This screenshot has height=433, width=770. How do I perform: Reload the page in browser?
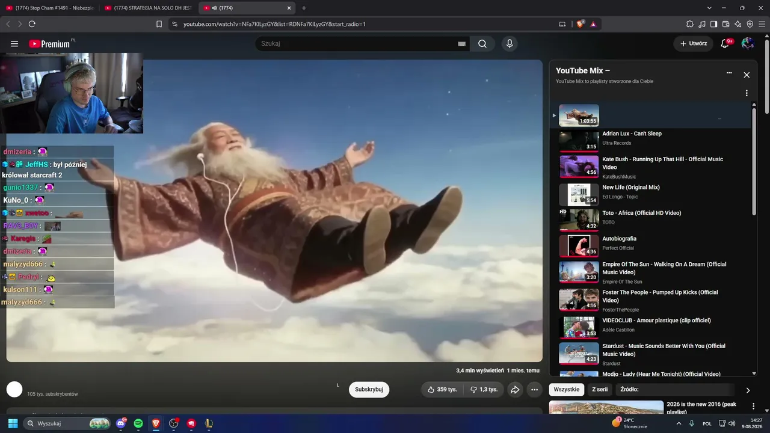point(32,24)
